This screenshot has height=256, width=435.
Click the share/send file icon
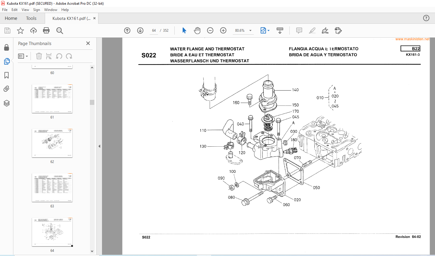338,31
